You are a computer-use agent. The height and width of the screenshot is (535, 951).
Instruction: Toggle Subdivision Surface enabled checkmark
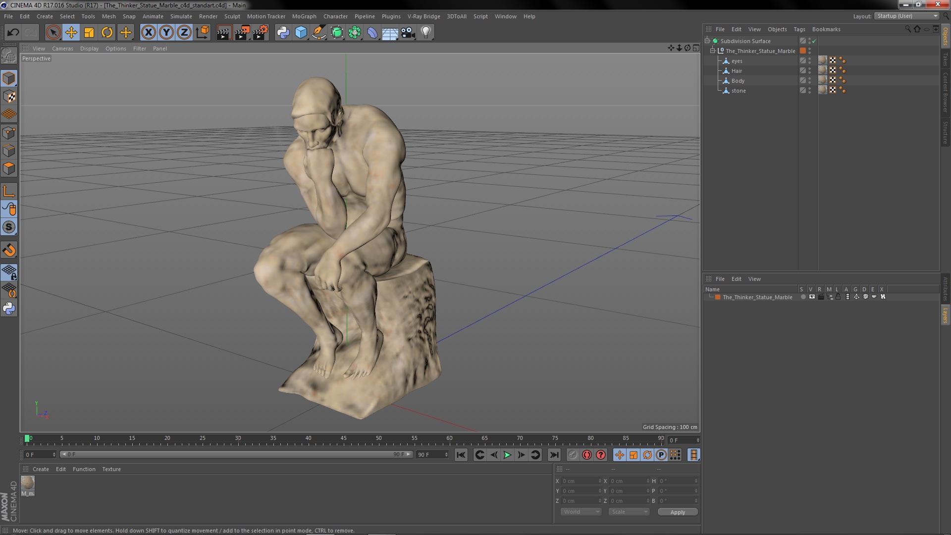point(814,41)
